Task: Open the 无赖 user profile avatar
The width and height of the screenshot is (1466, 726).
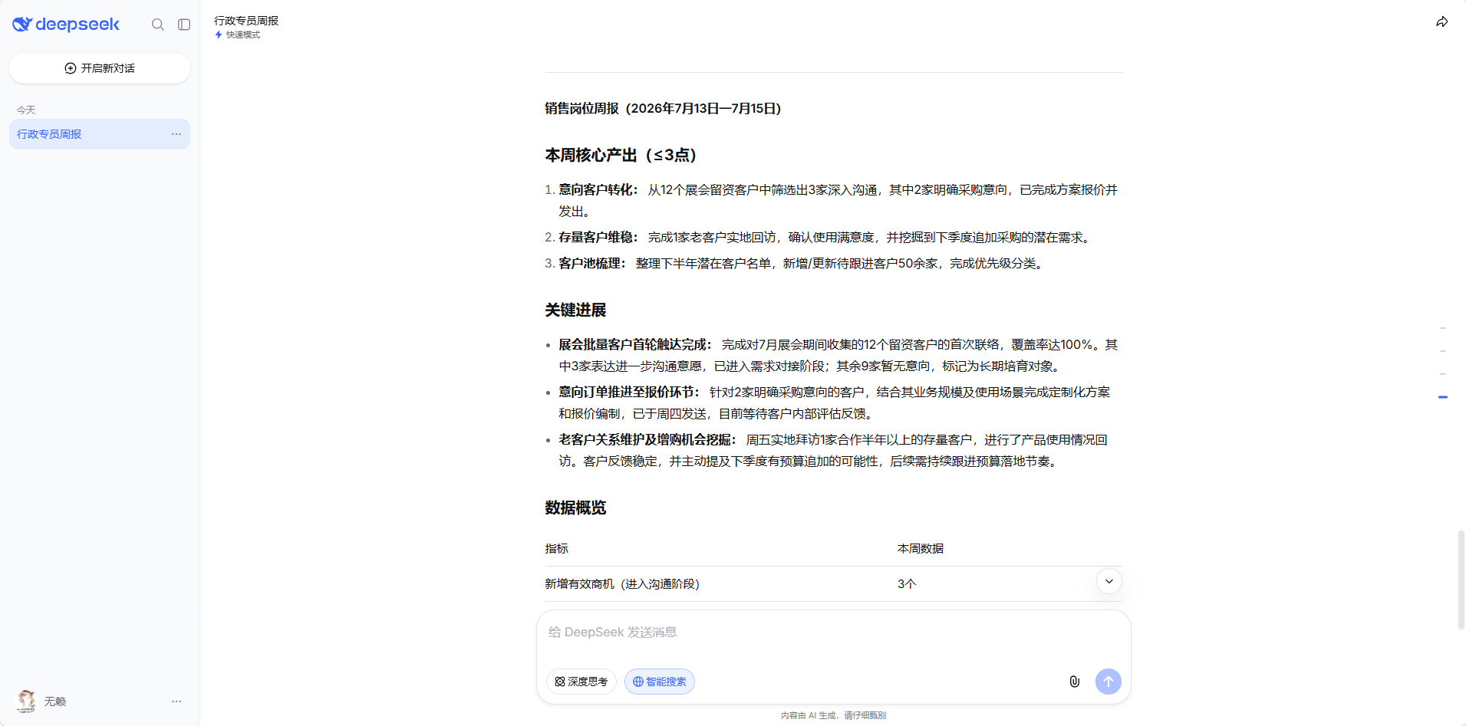Action: [27, 701]
